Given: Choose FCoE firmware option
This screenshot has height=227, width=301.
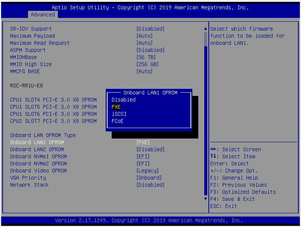Looking at the screenshot, I should 118,121.
